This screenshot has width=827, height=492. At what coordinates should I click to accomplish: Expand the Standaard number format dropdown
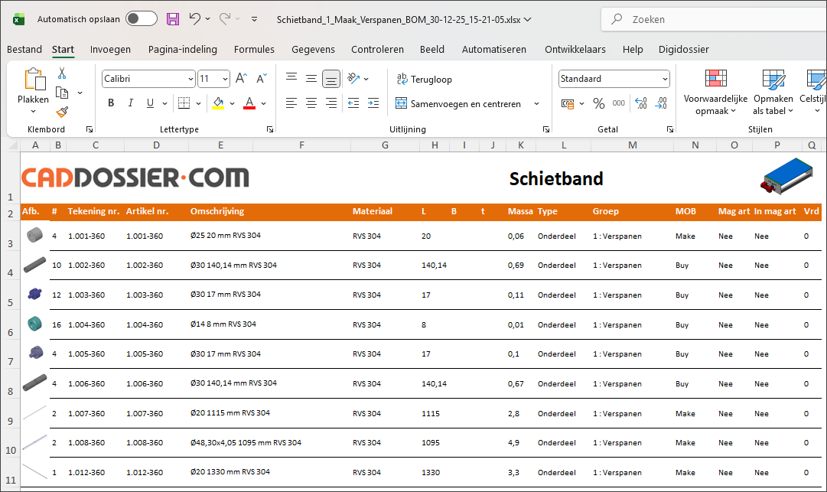(665, 79)
